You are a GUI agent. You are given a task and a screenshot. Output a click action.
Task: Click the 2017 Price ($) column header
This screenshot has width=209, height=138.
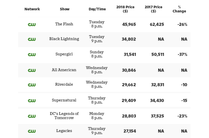(153, 9)
